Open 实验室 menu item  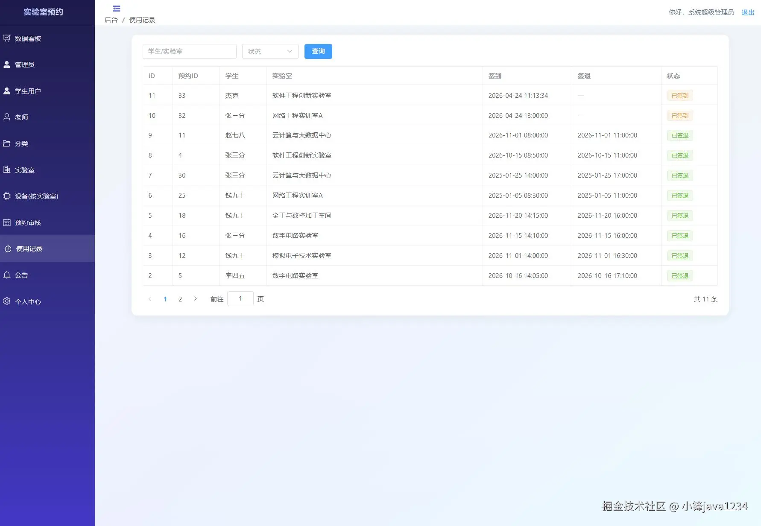click(x=47, y=169)
